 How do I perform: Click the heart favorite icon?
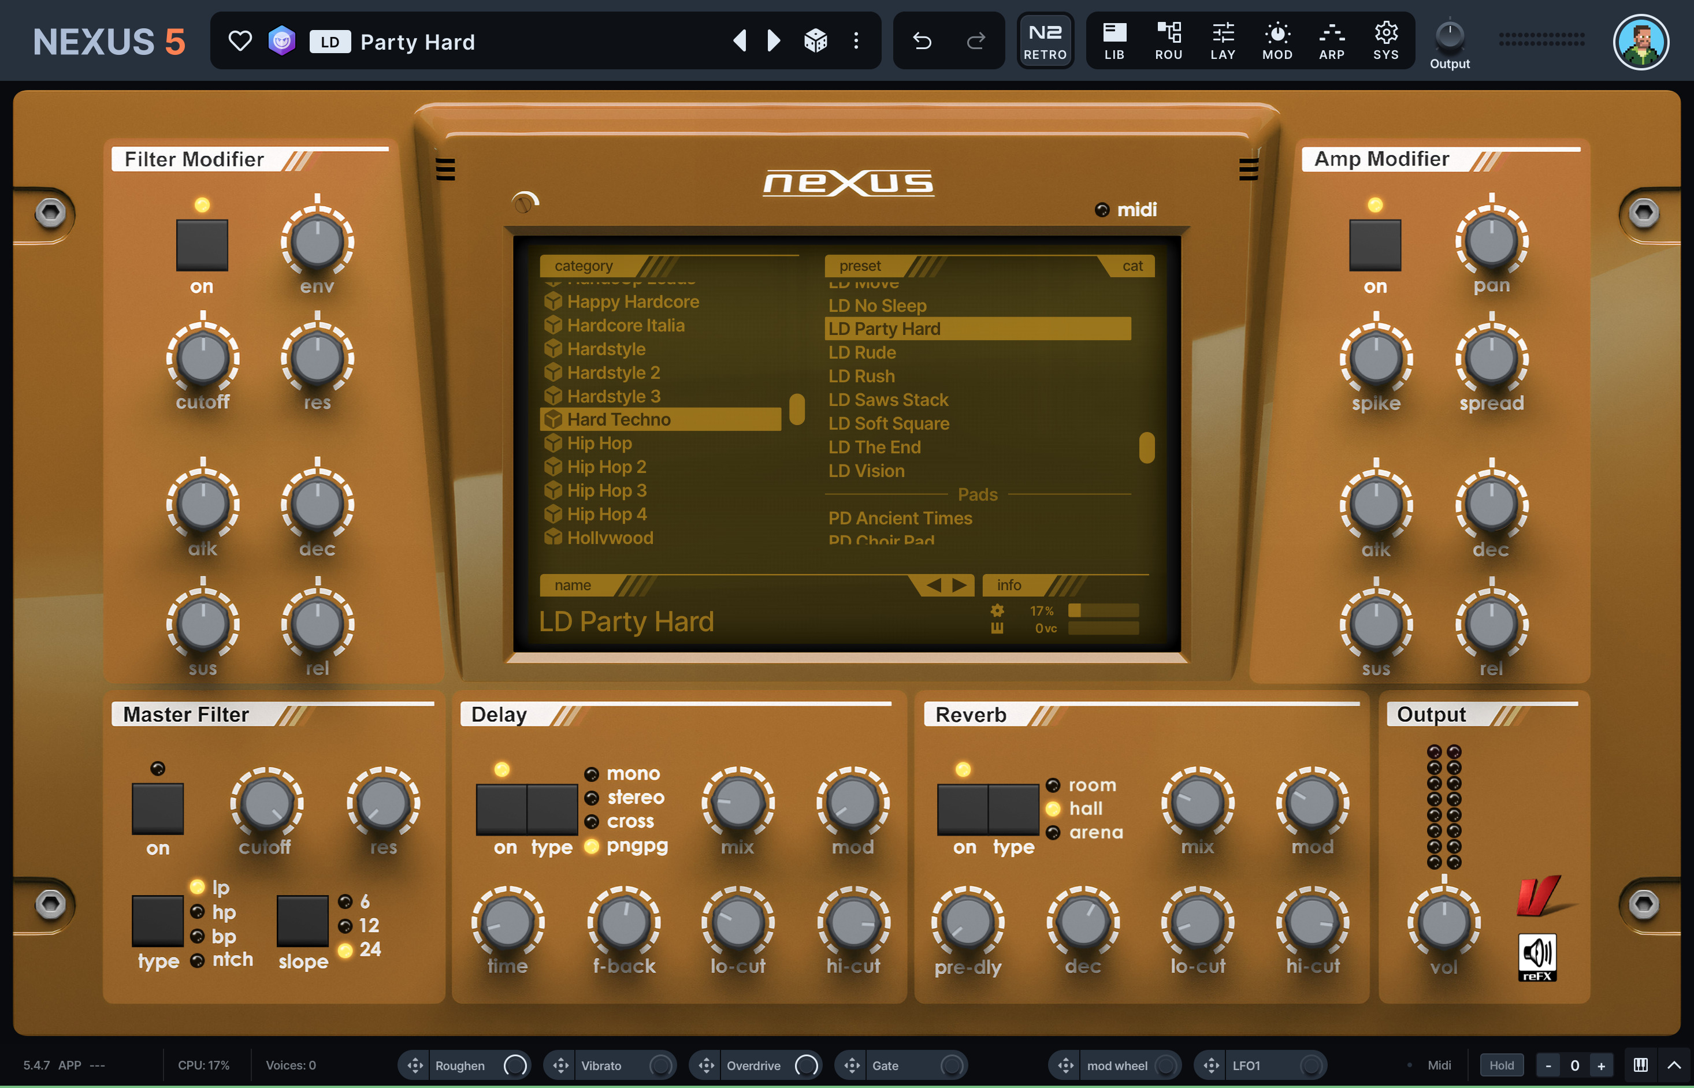[240, 41]
